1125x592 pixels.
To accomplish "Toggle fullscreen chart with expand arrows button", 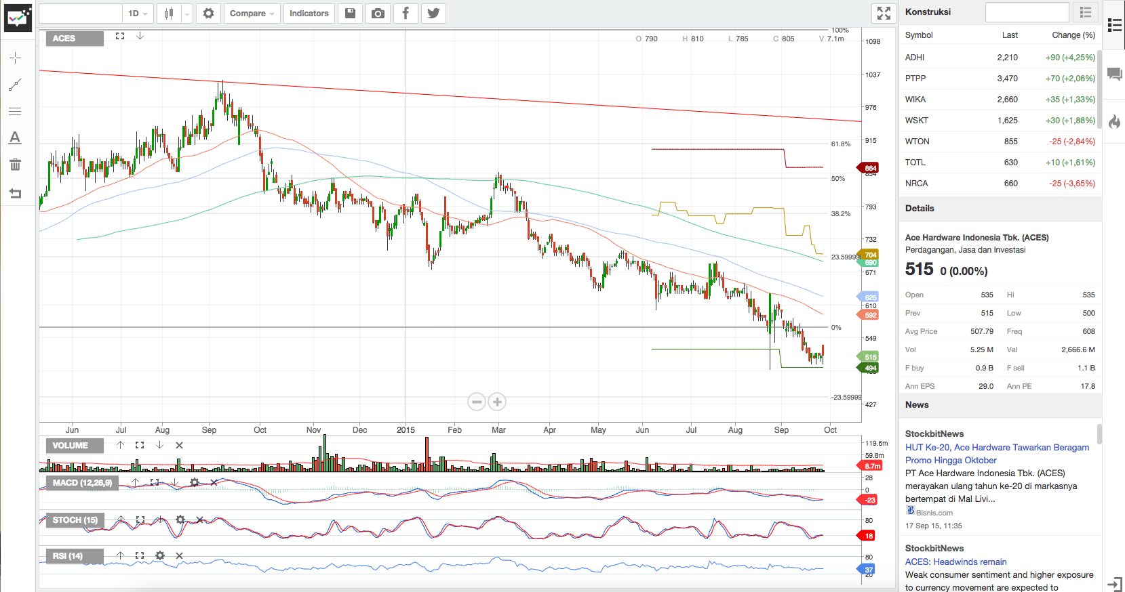I will [884, 13].
